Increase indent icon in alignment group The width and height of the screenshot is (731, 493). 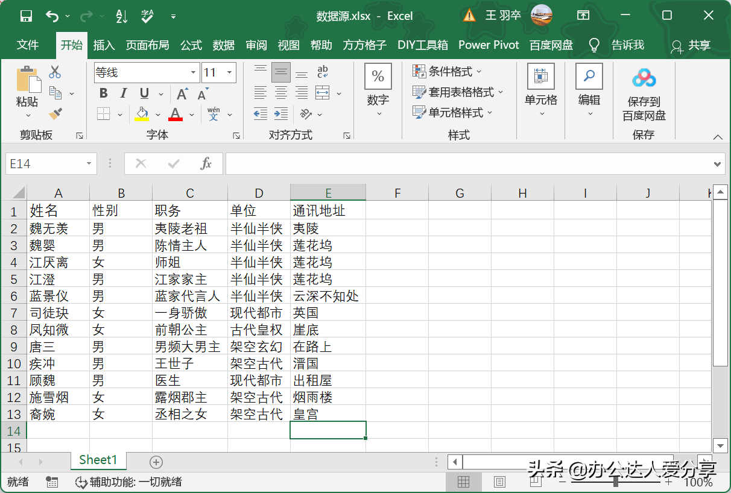(x=280, y=113)
